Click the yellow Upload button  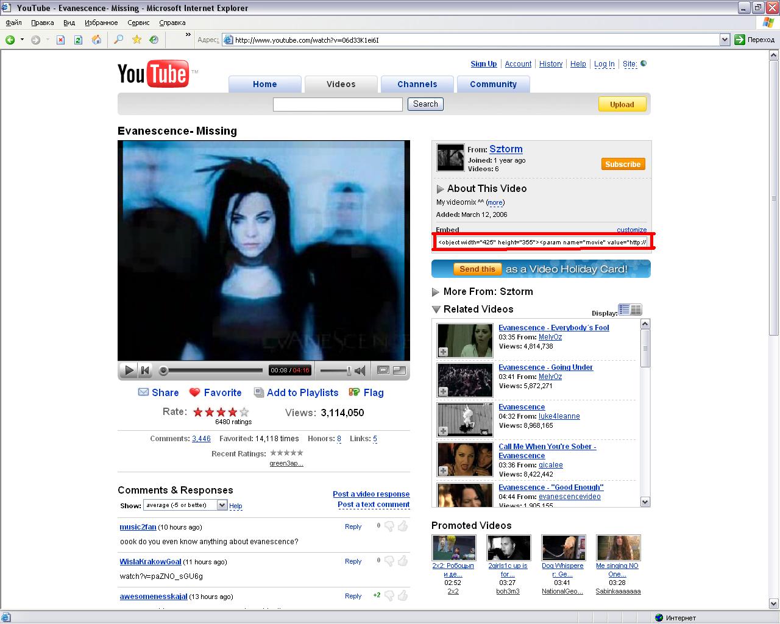coord(622,104)
